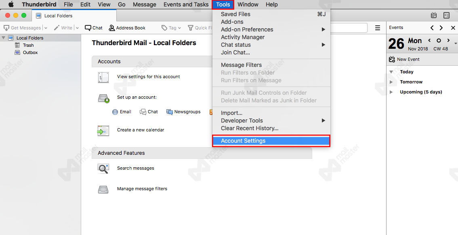Select the Trash folder
This screenshot has height=235, width=458.
[28, 45]
